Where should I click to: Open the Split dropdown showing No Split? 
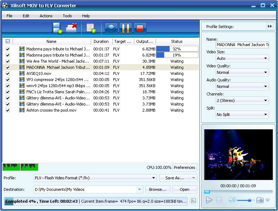pyautogui.click(x=242, y=115)
